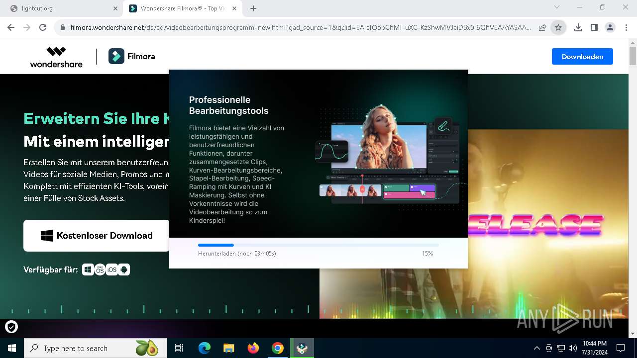Open the Windows Start menu

pyautogui.click(x=12, y=348)
